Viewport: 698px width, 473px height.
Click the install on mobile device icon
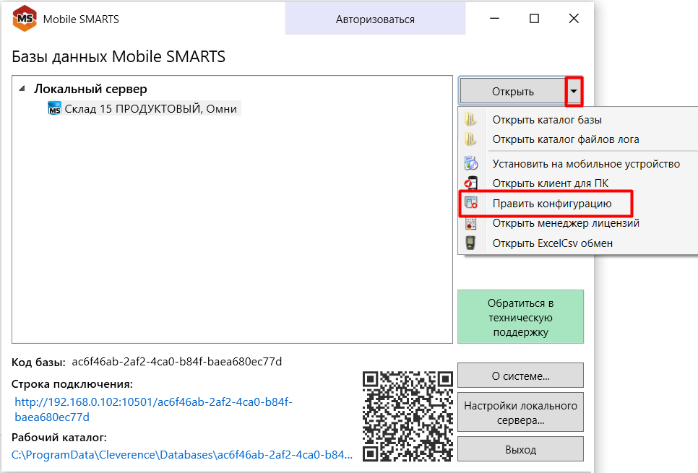pos(471,163)
